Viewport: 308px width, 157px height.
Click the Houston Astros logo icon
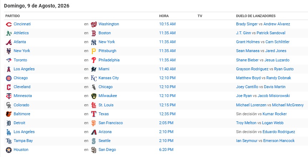coord(9,150)
